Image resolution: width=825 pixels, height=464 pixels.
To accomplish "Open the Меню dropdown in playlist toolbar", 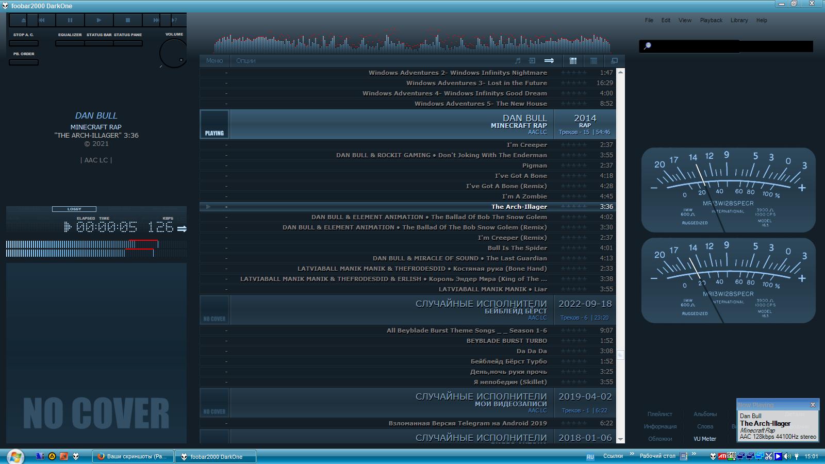I will pos(214,61).
